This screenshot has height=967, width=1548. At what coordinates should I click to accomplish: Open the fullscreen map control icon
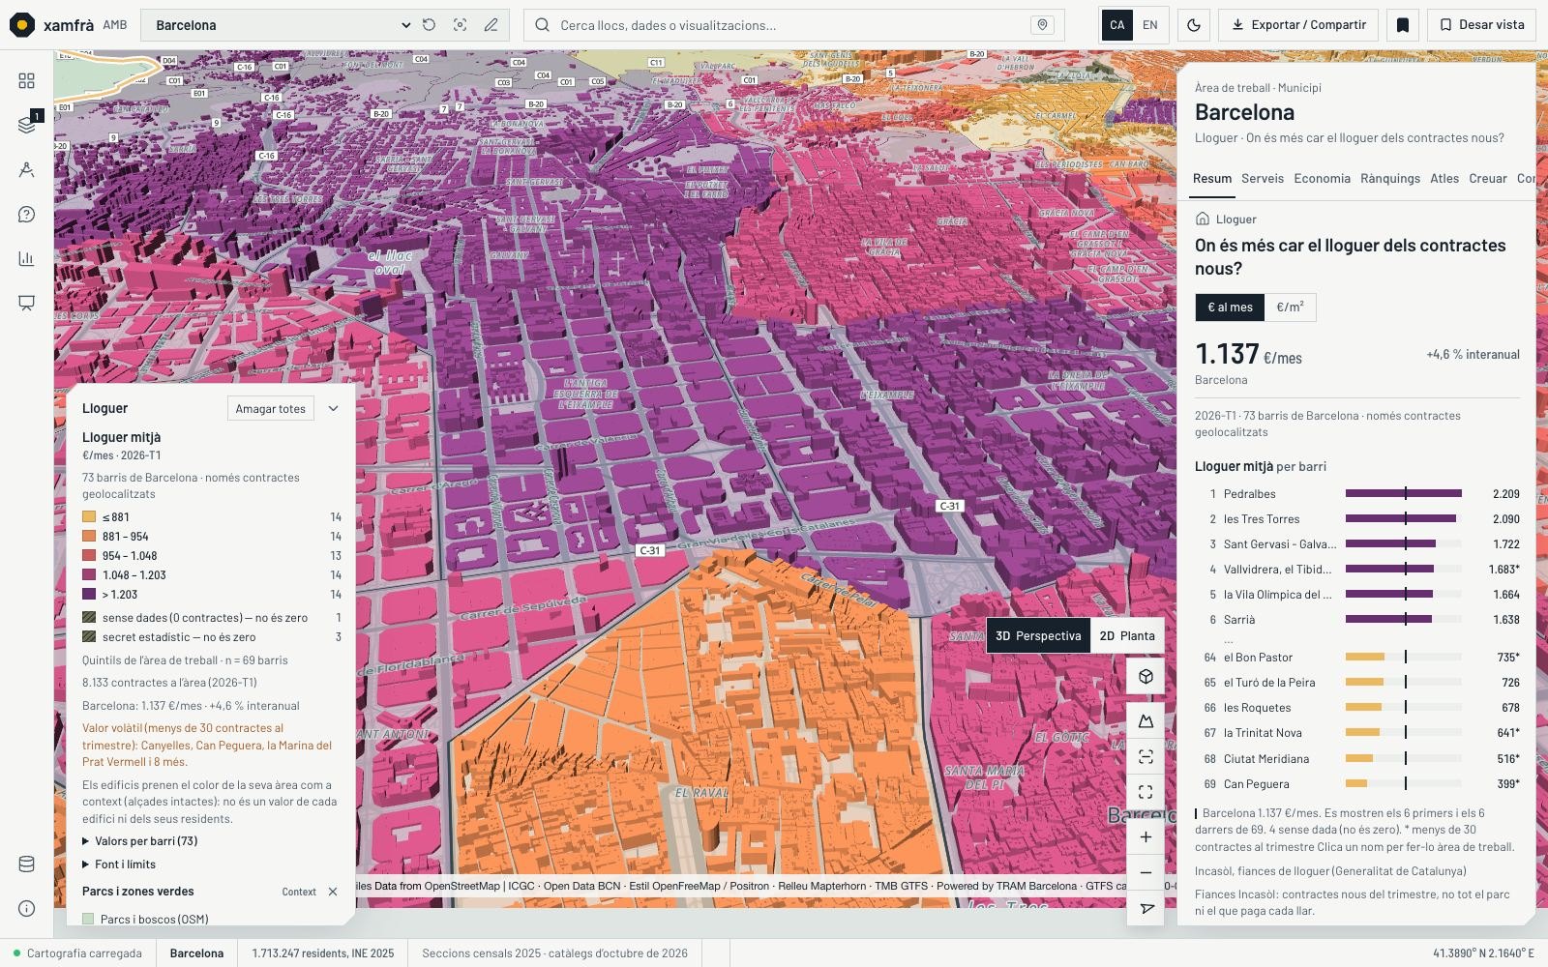(1146, 792)
